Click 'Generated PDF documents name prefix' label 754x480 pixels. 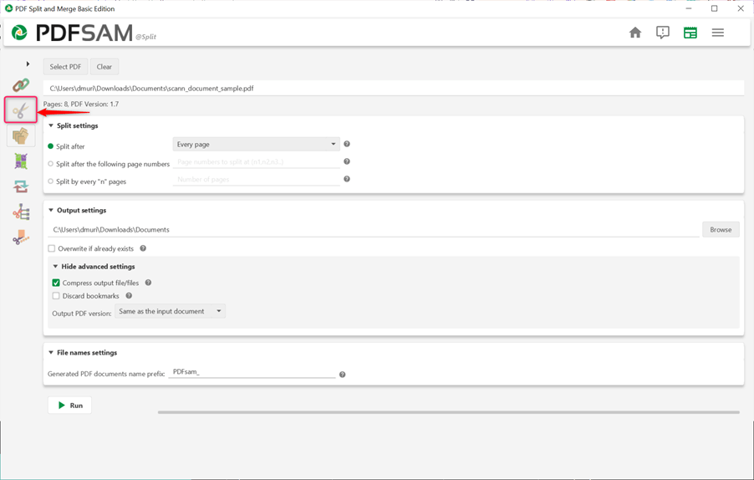pyautogui.click(x=106, y=374)
